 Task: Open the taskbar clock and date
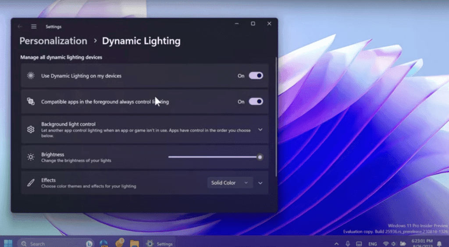422,243
